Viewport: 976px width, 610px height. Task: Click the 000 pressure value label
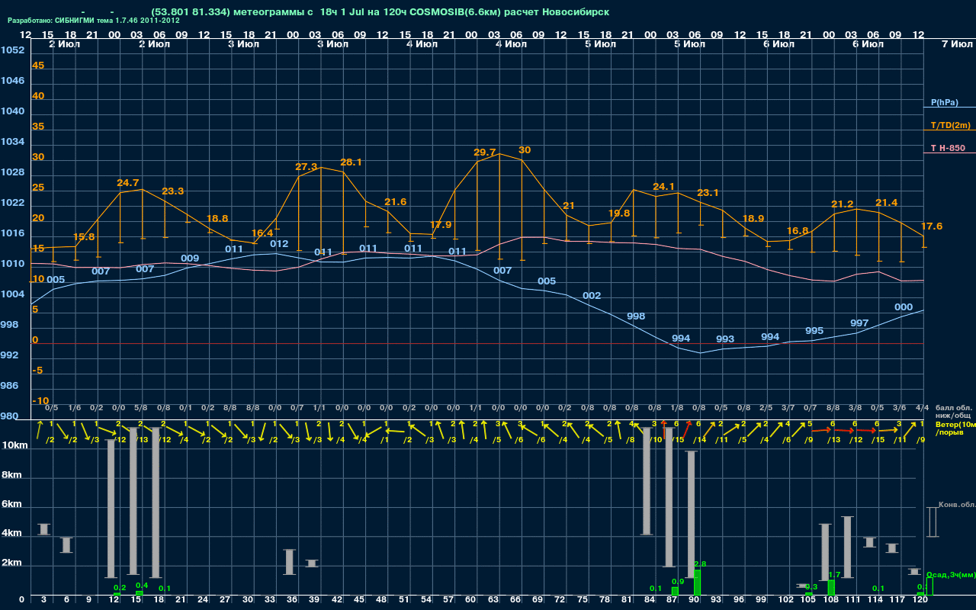pos(904,307)
